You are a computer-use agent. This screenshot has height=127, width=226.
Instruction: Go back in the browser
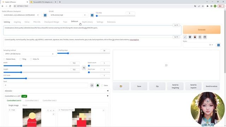pyautogui.click(x=2, y=6)
